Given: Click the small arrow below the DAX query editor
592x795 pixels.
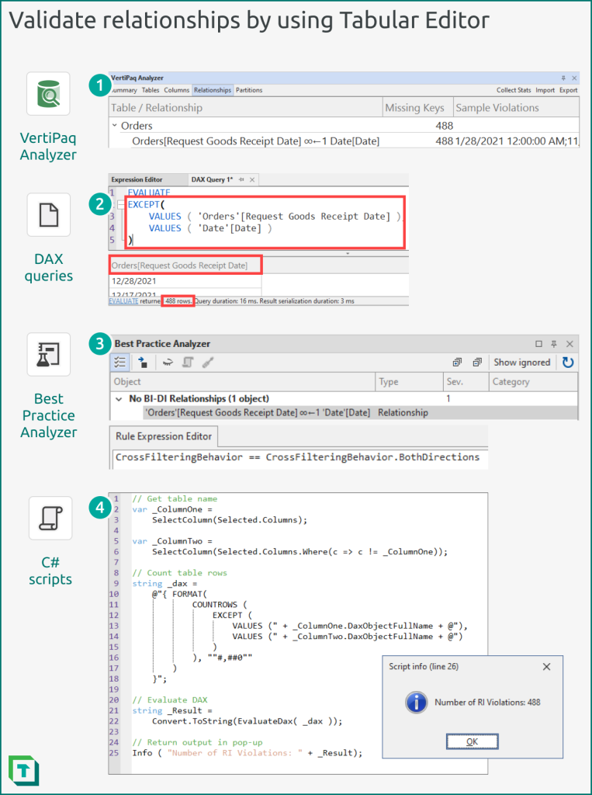Looking at the screenshot, I should click(348, 252).
